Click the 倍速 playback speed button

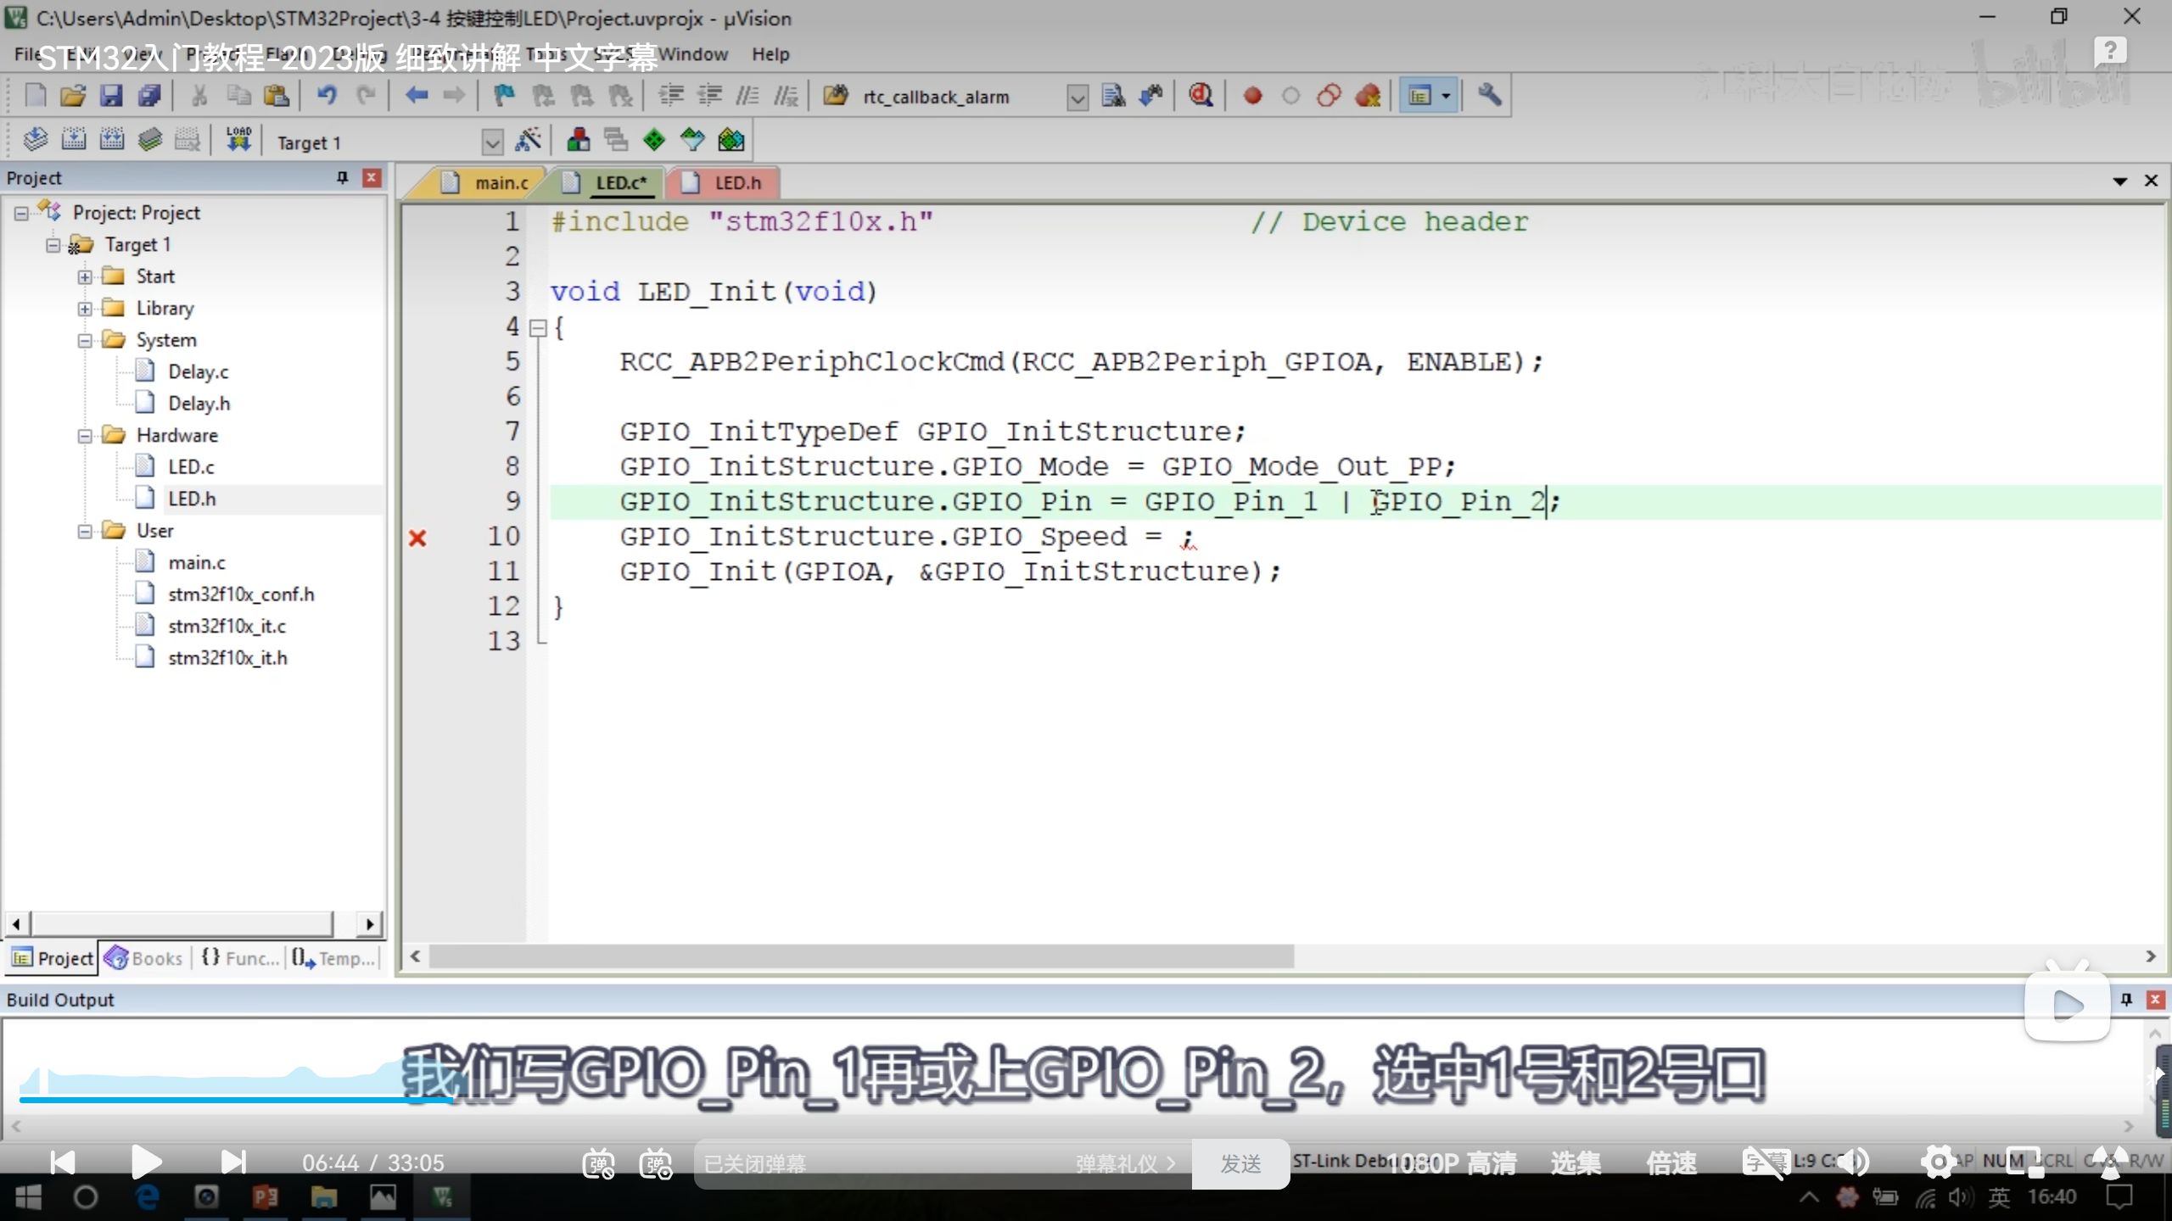pos(1671,1162)
